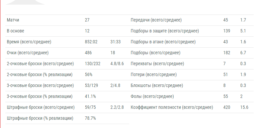Click Перехваты (всего/среднее) label

pyautogui.click(x=157, y=64)
